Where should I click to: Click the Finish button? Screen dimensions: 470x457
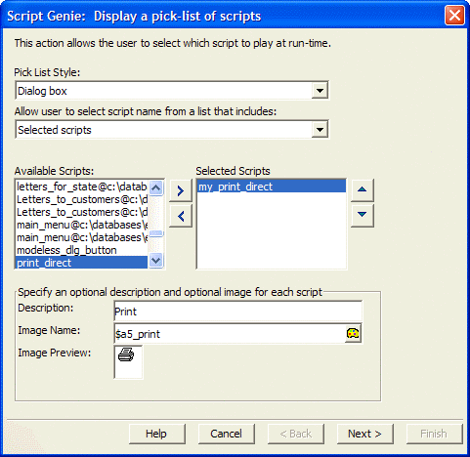point(434,434)
